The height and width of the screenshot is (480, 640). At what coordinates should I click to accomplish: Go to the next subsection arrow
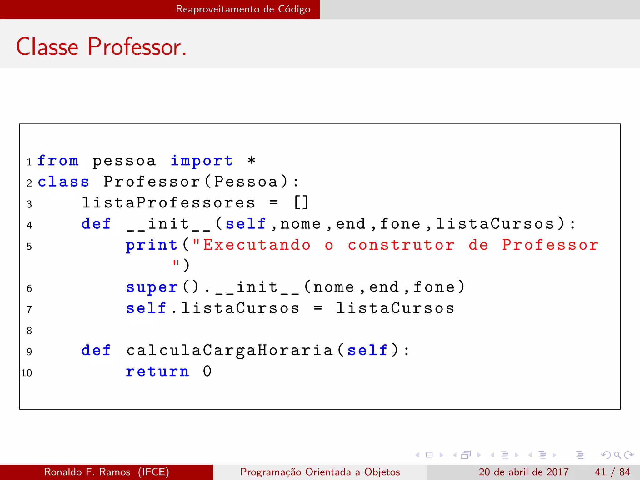[x=517, y=455]
